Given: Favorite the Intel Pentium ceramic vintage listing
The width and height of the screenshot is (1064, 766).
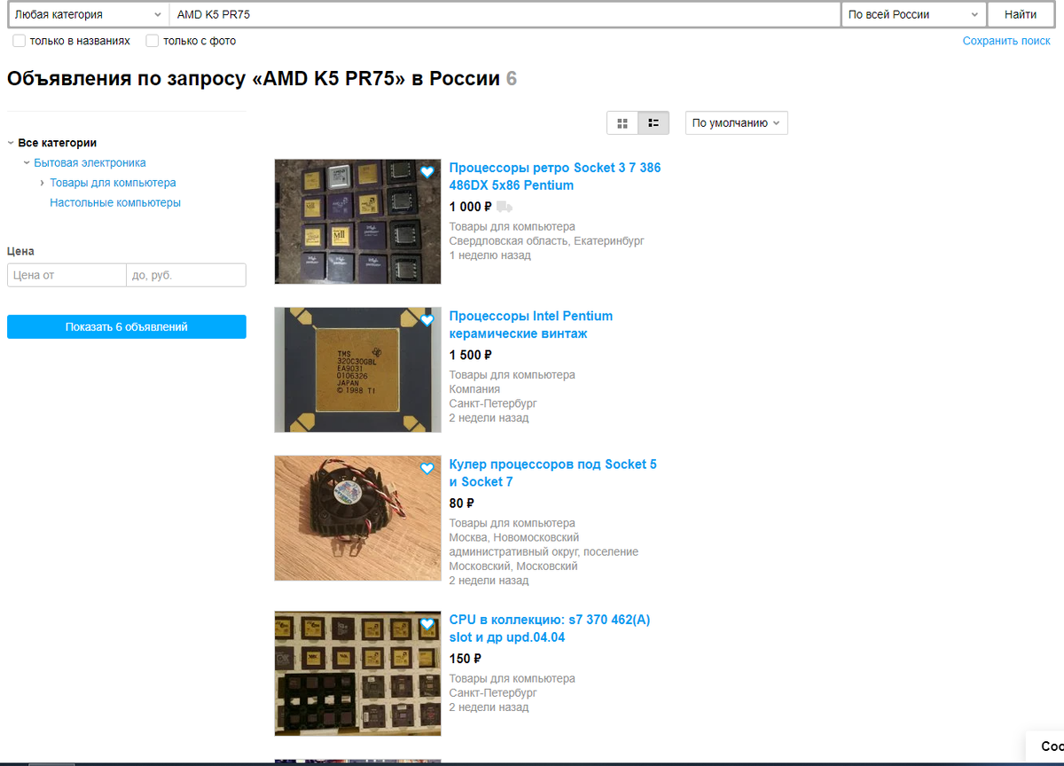Looking at the screenshot, I should tap(427, 320).
